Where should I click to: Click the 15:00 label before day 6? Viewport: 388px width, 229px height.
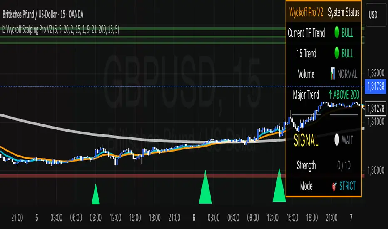[135, 218]
